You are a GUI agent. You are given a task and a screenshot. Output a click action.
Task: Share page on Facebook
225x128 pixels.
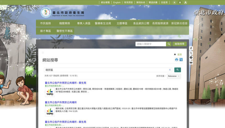pyautogui.click(x=191, y=48)
